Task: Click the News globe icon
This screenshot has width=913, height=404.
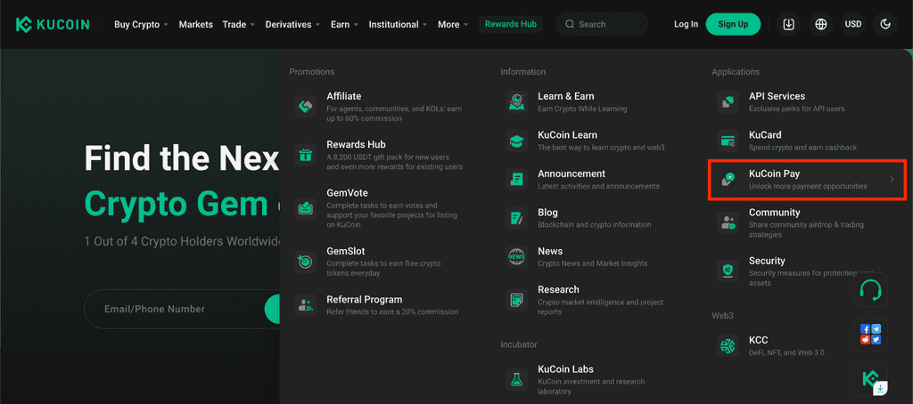Action: [516, 256]
